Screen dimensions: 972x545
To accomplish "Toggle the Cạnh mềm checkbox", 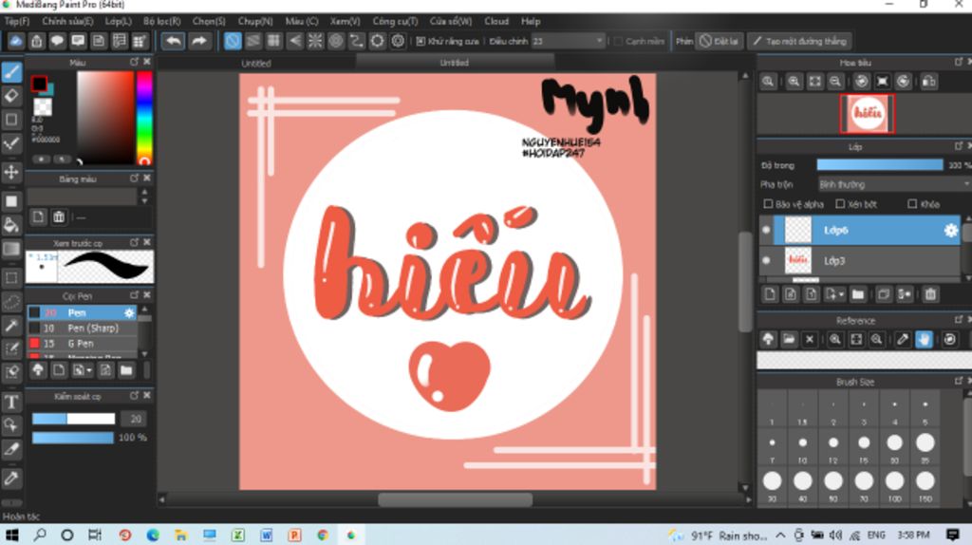I will (x=618, y=42).
